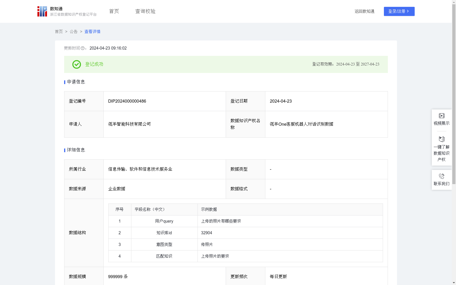Click data scale value 999999 条
The height and width of the screenshot is (285, 456).
pyautogui.click(x=118, y=277)
